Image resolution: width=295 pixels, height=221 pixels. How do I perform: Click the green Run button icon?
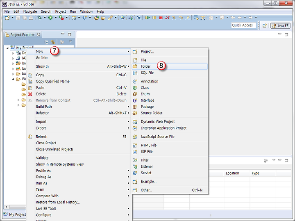[50, 18]
